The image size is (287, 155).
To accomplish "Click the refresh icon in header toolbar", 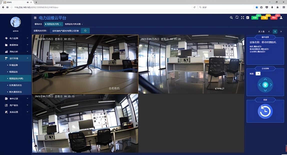I will [237, 17].
